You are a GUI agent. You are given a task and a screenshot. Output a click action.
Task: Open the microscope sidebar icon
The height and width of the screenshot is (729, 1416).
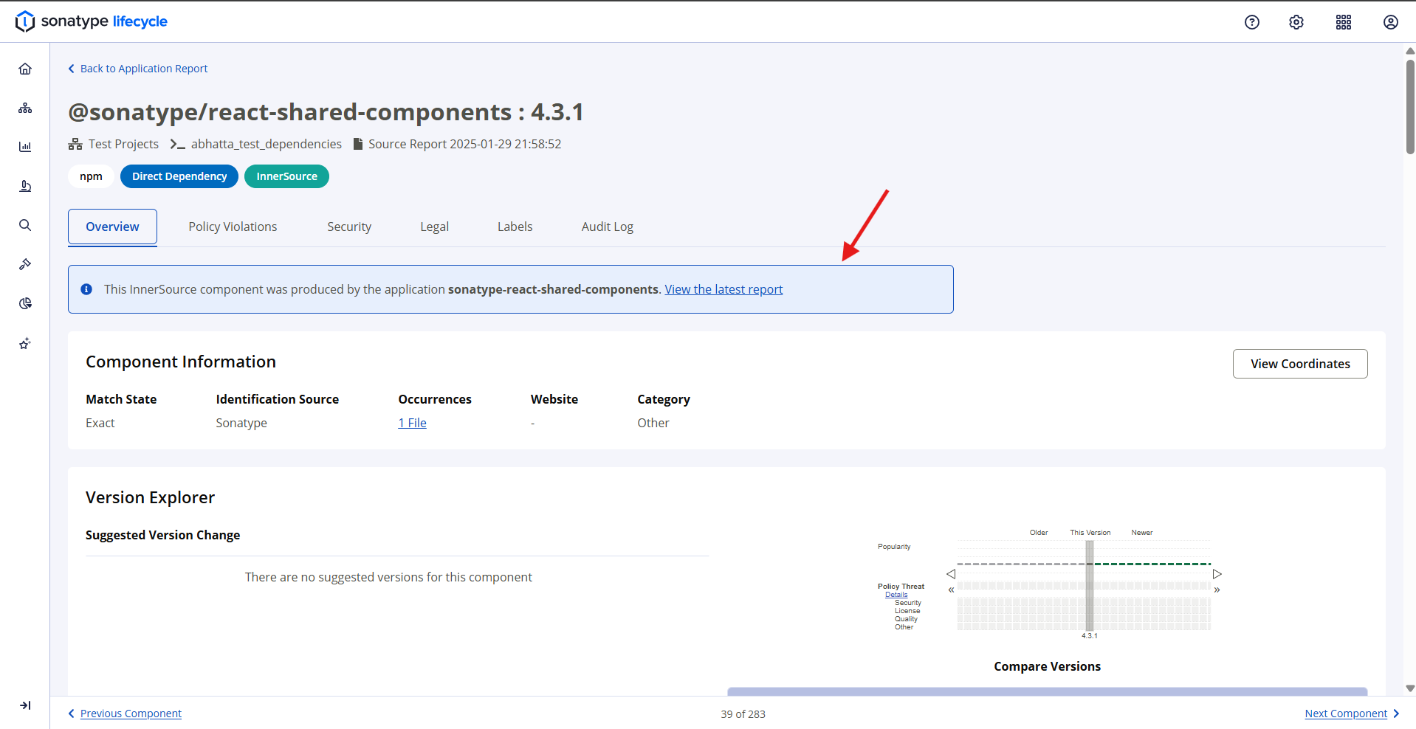pos(25,186)
